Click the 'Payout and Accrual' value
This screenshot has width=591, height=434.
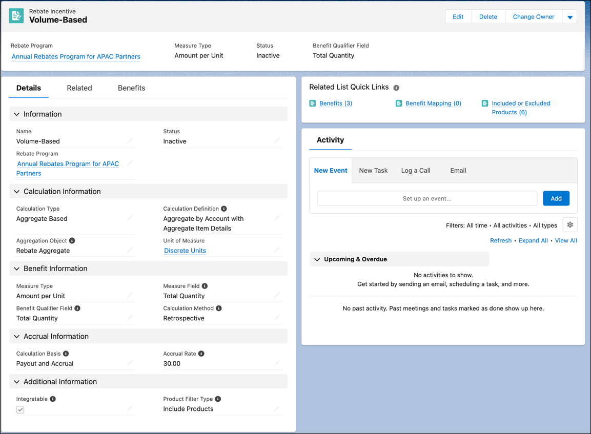click(x=45, y=364)
